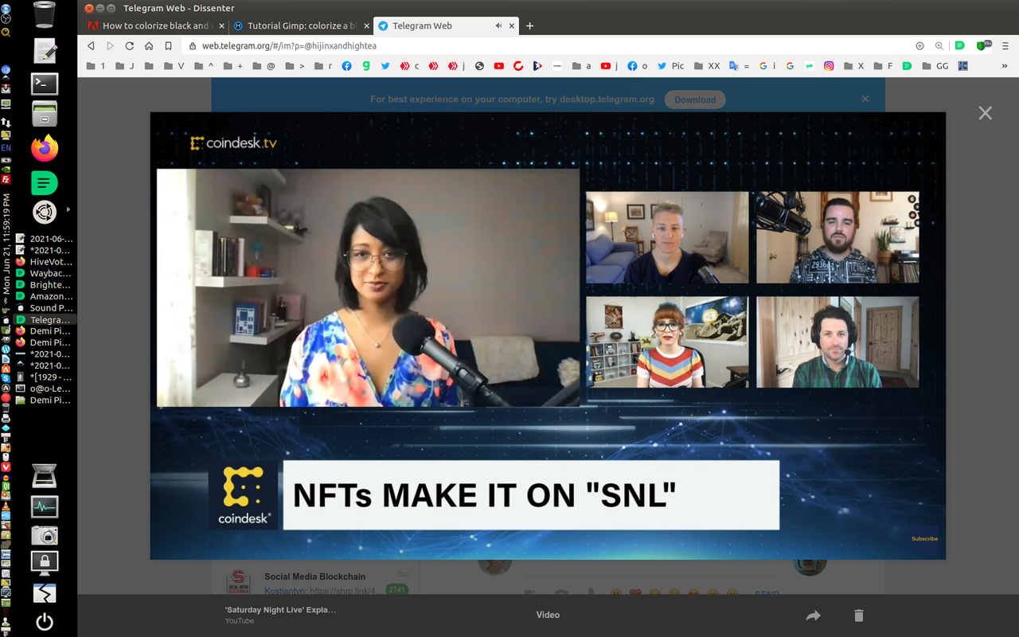Viewport: 1019px width, 637px height.
Task: Click the yellow Subscribe text in the video
Action: pyautogui.click(x=924, y=539)
